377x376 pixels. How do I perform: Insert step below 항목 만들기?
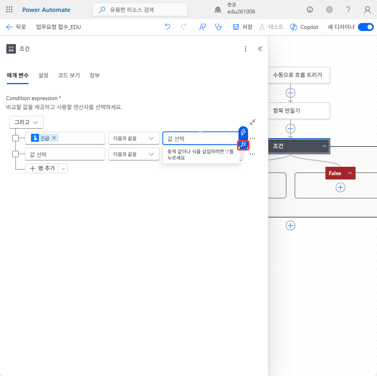click(x=290, y=129)
